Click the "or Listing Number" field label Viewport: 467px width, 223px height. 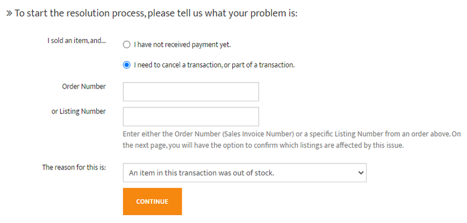coord(79,111)
